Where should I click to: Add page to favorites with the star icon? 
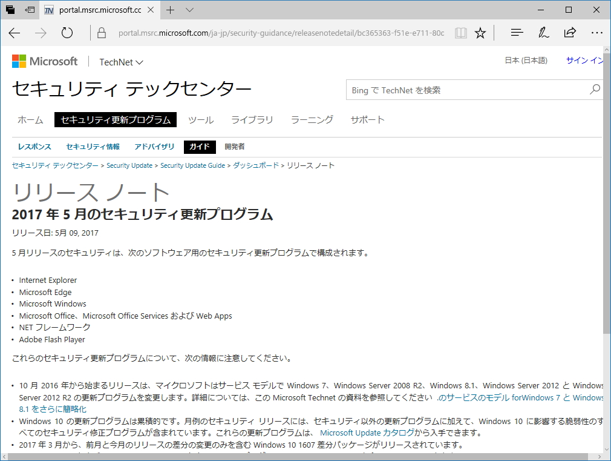[x=480, y=33]
